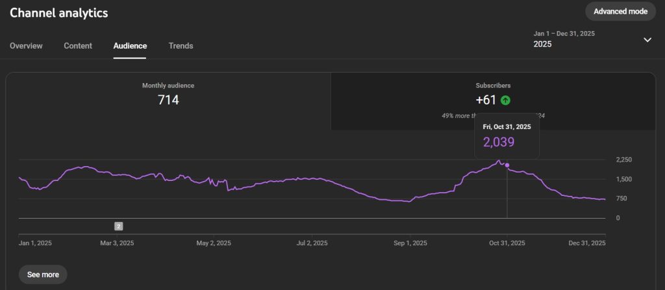Click the Mar 3, 2025 axis label

pos(117,243)
